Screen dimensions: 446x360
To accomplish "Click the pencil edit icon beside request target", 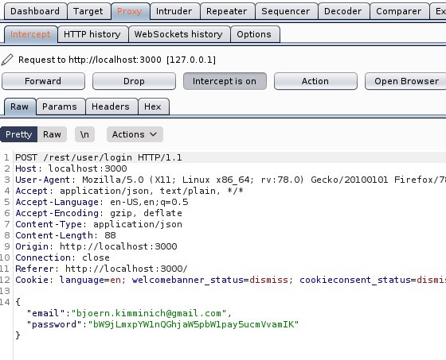I will (x=7, y=60).
